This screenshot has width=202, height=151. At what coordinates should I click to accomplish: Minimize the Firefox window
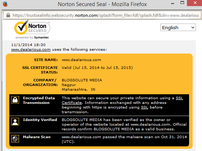(x=173, y=4)
